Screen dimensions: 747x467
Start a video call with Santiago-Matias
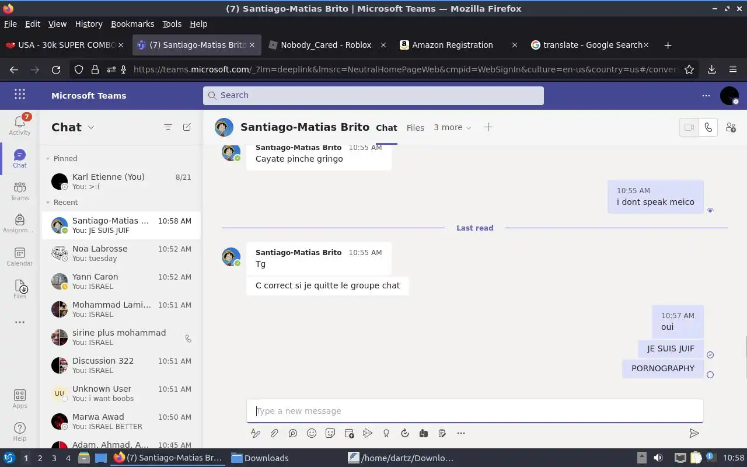click(689, 127)
